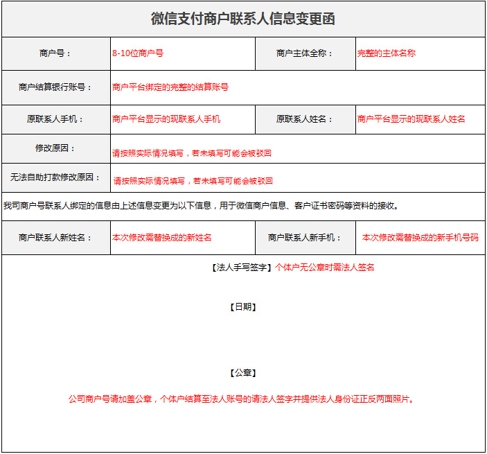Click the sentence starting 我司商户号联系人绑定的信息
487x454 pixels.
202,206
